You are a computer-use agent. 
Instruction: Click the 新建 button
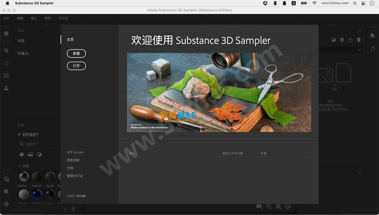click(76, 53)
